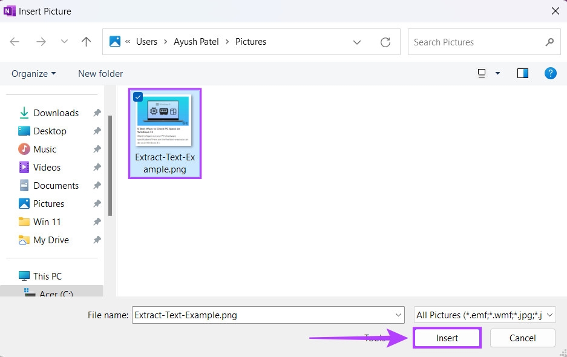This screenshot has width=567, height=357.
Task: Click the Insert button
Action: point(447,338)
